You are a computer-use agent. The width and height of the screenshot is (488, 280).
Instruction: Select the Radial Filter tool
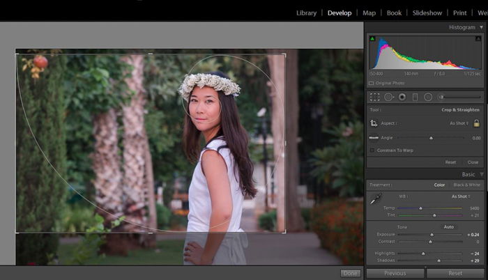click(x=428, y=97)
